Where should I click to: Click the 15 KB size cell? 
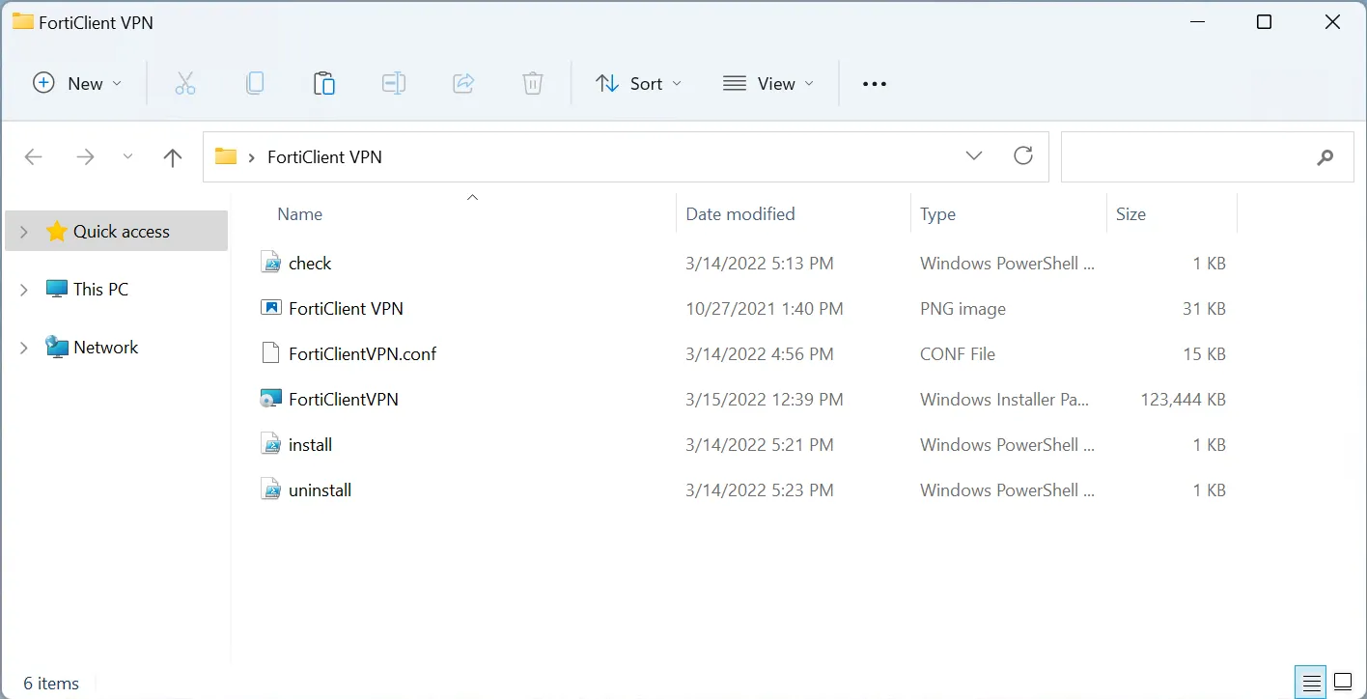coord(1204,353)
